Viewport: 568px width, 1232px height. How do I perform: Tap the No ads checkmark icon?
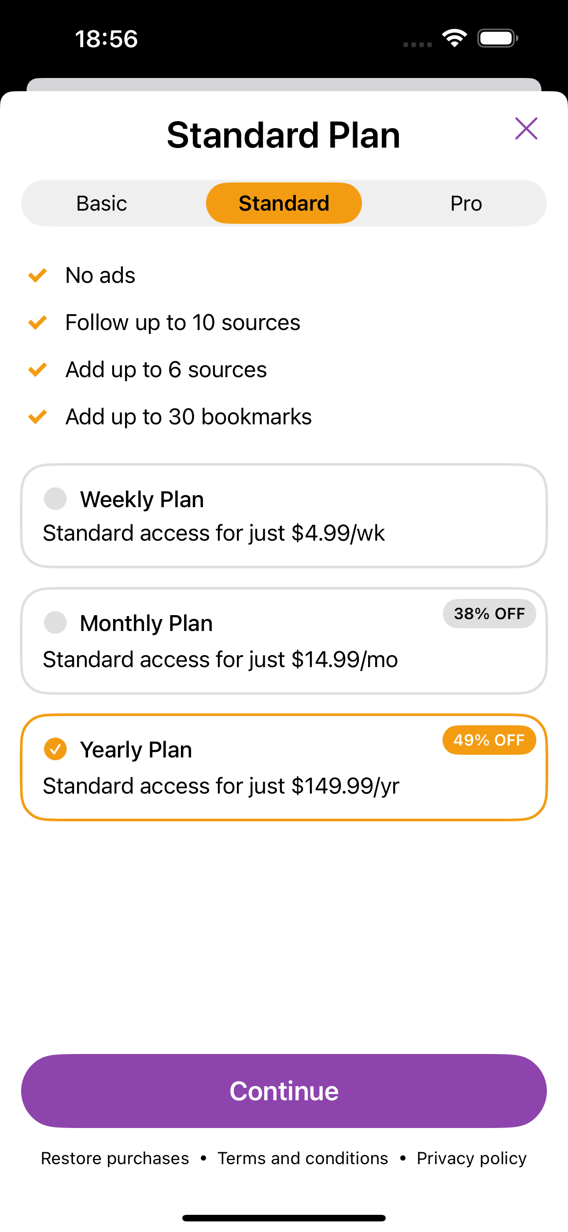point(37,275)
